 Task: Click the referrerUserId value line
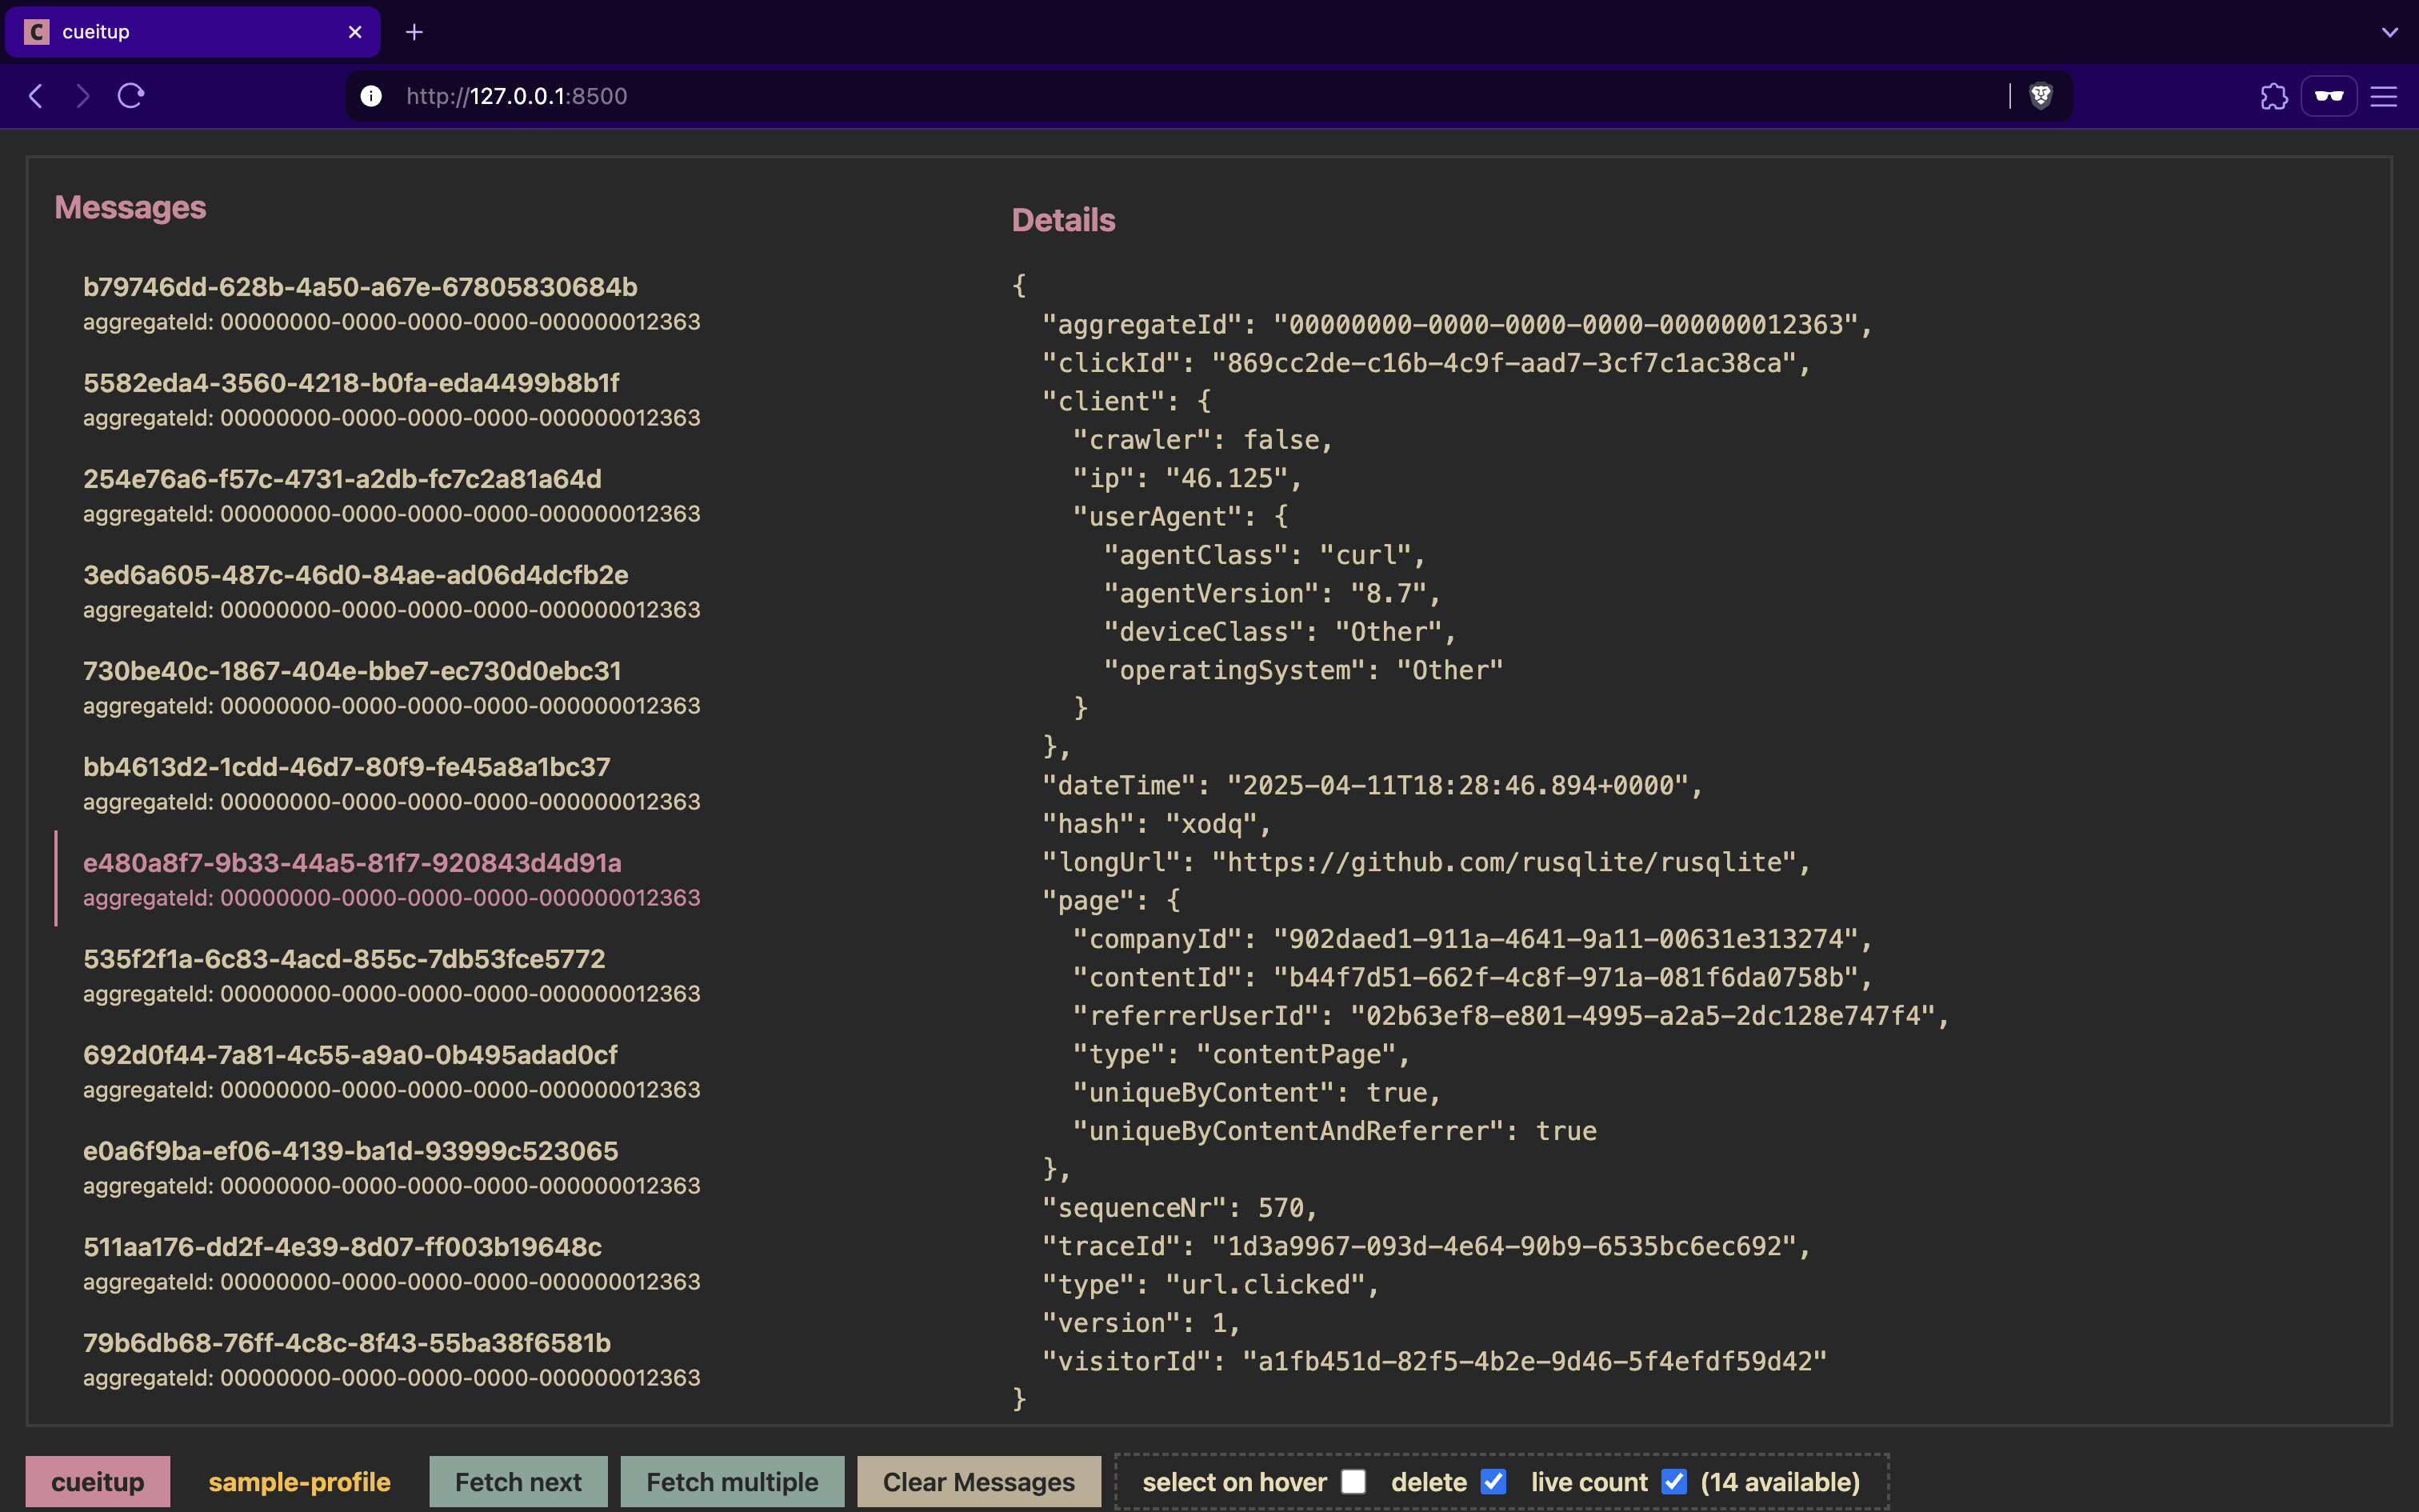click(1510, 1016)
